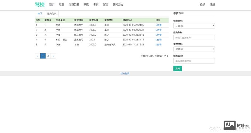Viewport: 251px width, 133px height.
Task: Click the 2021-11-13 23:16:58 timestamp cell
Action: (x=133, y=44)
